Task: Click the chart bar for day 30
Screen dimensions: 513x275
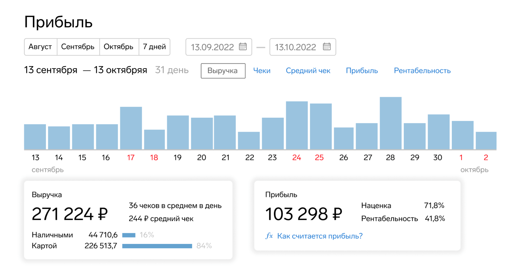Action: [439, 132]
